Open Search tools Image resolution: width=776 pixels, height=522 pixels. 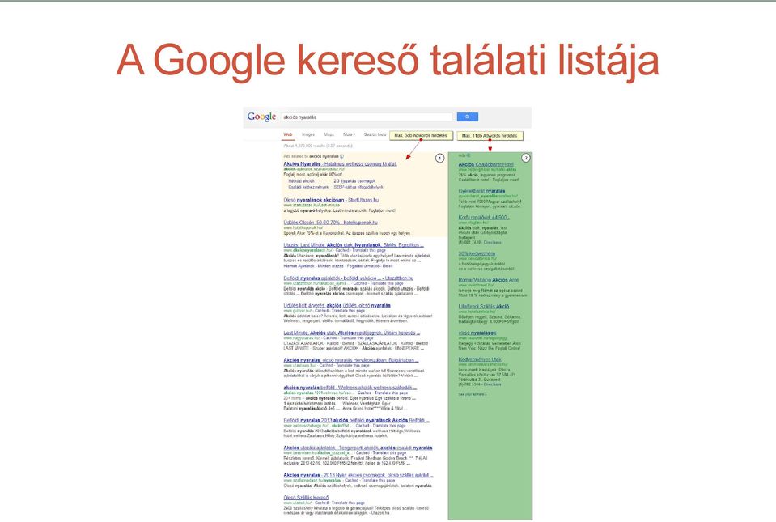tap(375, 134)
